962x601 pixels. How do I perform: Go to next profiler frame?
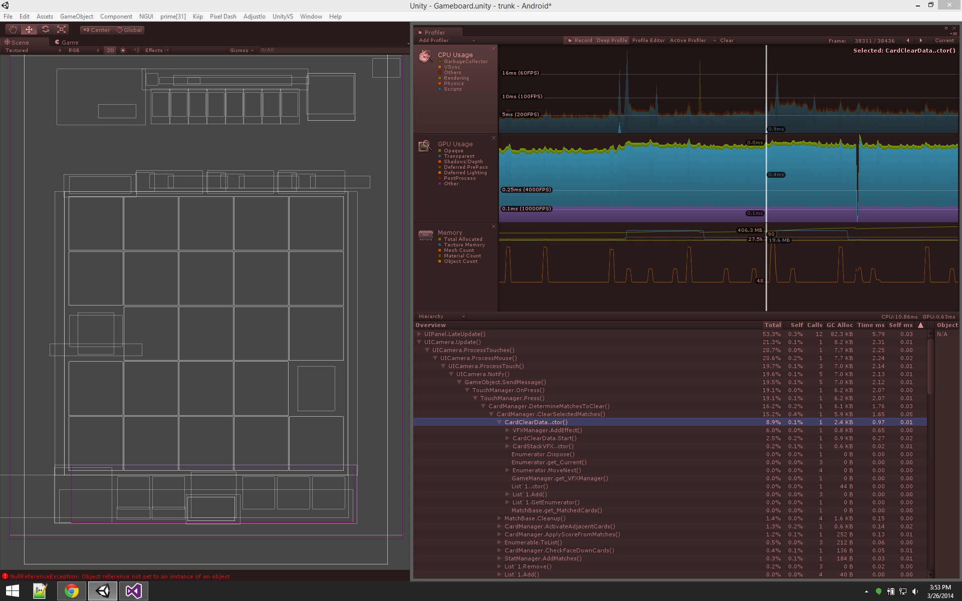tap(921, 41)
